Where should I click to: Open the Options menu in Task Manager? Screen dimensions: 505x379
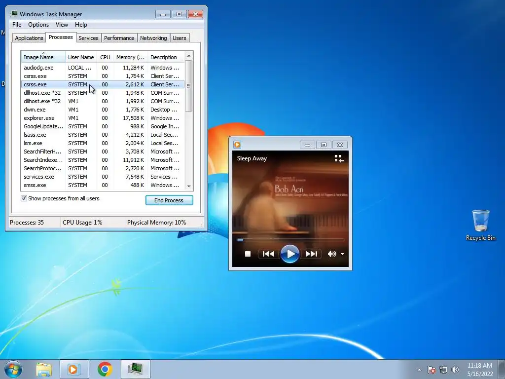click(38, 25)
